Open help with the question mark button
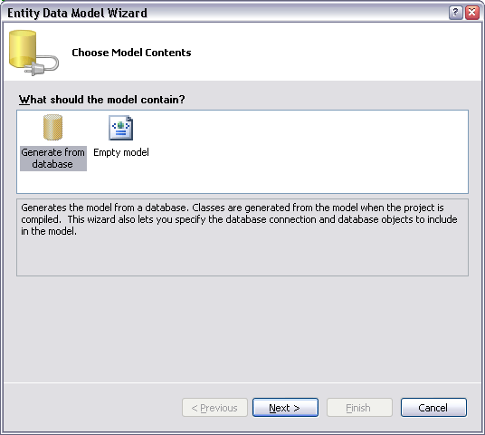 [x=455, y=13]
